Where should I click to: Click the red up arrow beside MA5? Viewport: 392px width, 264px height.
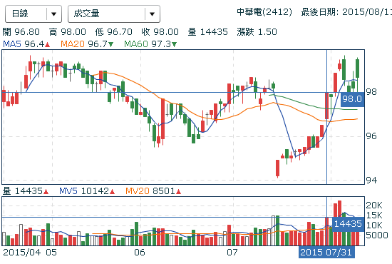pos(48,45)
